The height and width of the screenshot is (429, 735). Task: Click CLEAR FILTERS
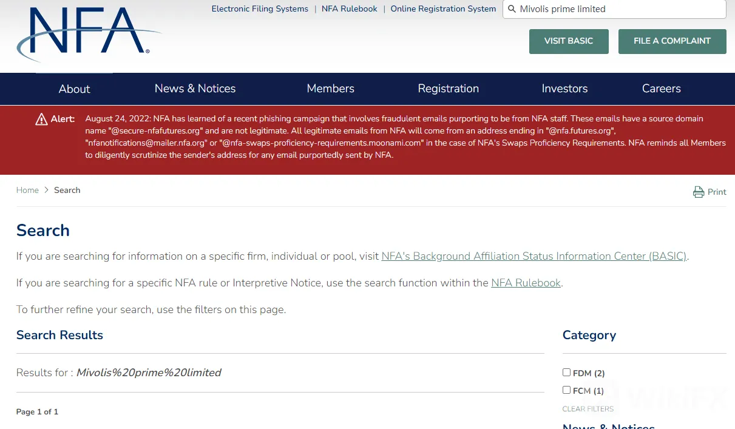tap(588, 409)
